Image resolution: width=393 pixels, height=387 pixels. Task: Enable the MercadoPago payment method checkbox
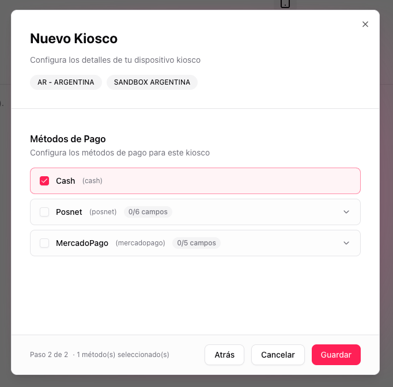click(x=44, y=243)
